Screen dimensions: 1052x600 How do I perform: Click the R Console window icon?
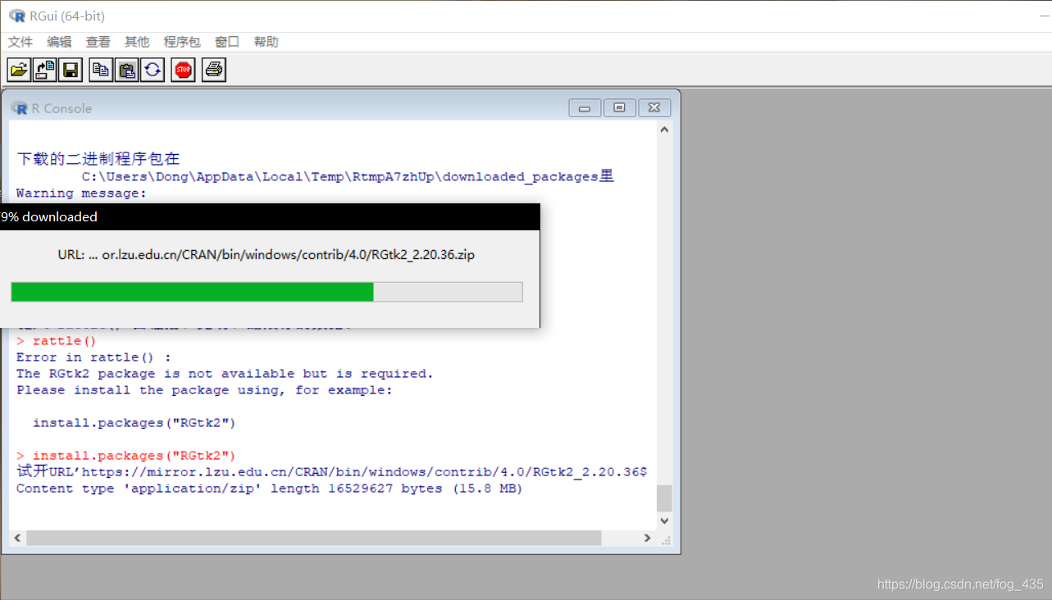point(19,108)
